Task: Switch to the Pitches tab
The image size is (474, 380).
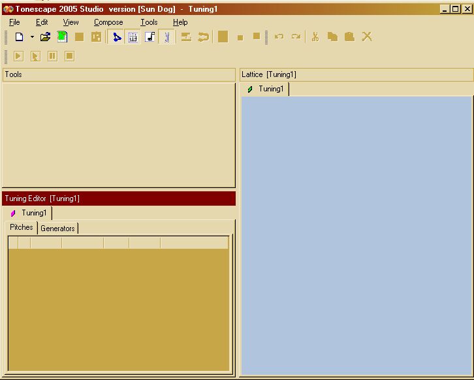Action: [21, 227]
